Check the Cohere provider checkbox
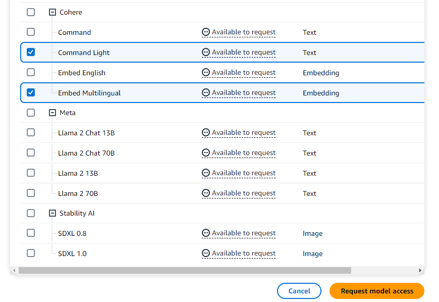This screenshot has height=302, width=439. 31,12
